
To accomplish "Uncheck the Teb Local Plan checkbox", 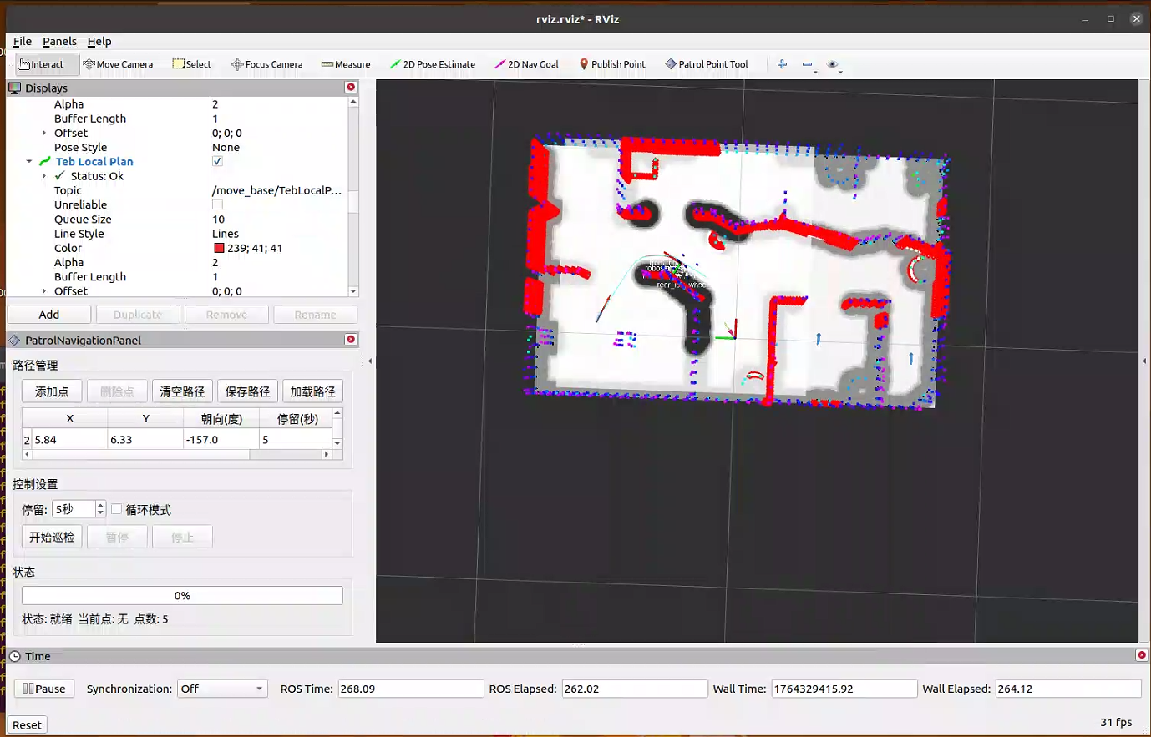I will pyautogui.click(x=217, y=162).
